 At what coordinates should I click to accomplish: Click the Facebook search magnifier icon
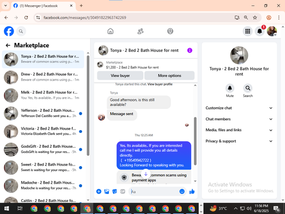21,31
